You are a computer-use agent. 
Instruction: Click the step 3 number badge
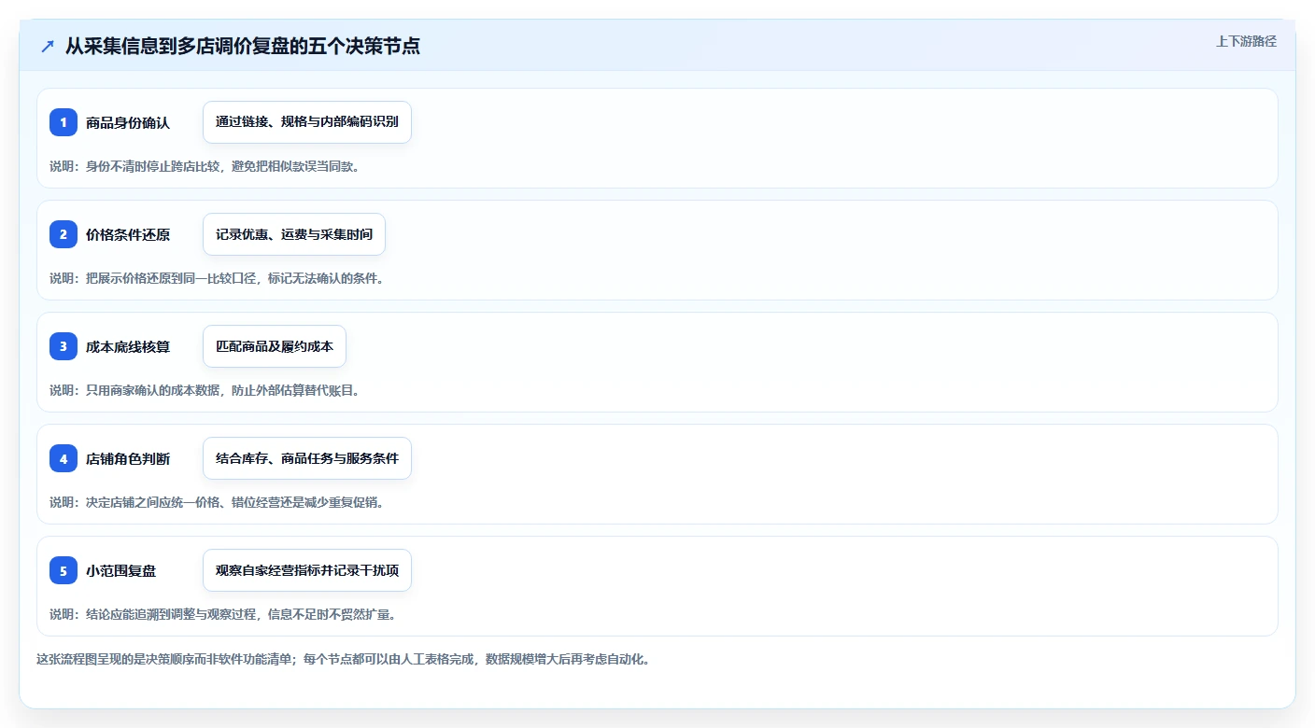tap(64, 346)
